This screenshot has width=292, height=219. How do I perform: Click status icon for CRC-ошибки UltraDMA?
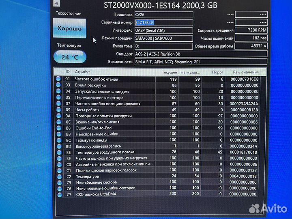[x=60, y=195]
